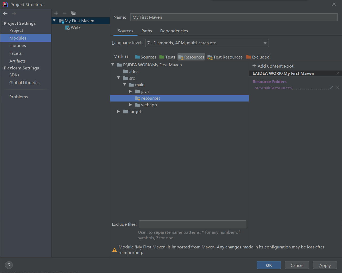
Task: Remove content root E:\IDEA WORK\My First Maven
Action: [x=338, y=73]
